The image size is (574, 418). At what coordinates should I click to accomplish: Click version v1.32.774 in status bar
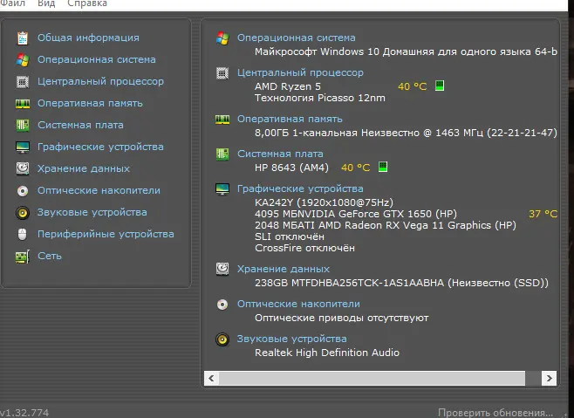24,413
